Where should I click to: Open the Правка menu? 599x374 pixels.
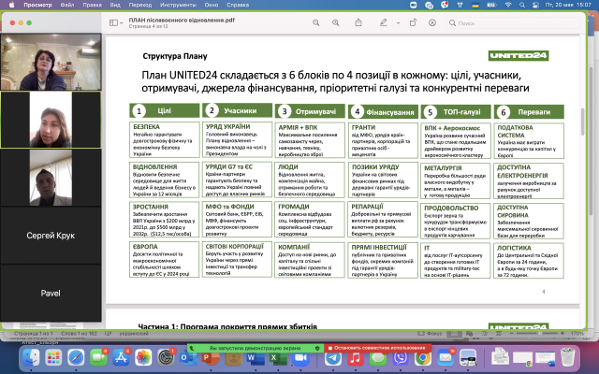(x=92, y=5)
